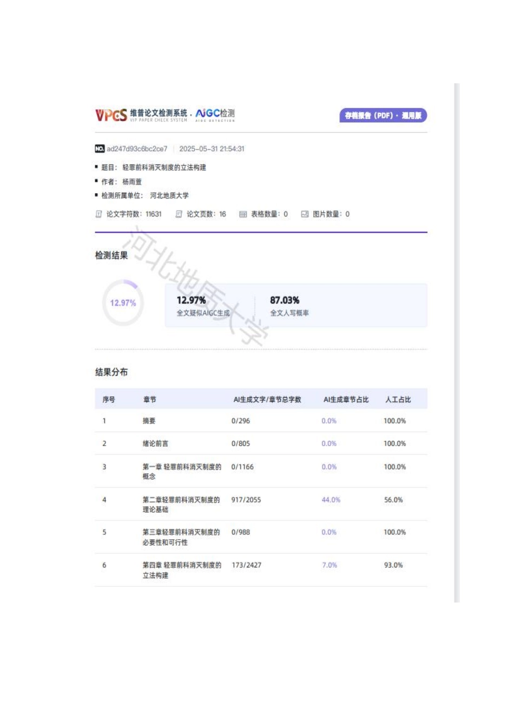This screenshot has width=514, height=728.
Task: Click the 87.03% 全文人写概率 value
Action: click(286, 300)
